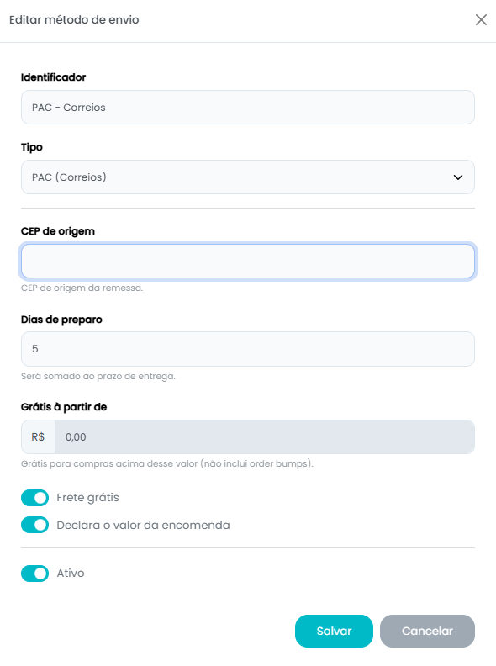Screen dimensions: 496x666
Task: Toggle the Frete grátis switch
Action: pos(34,498)
